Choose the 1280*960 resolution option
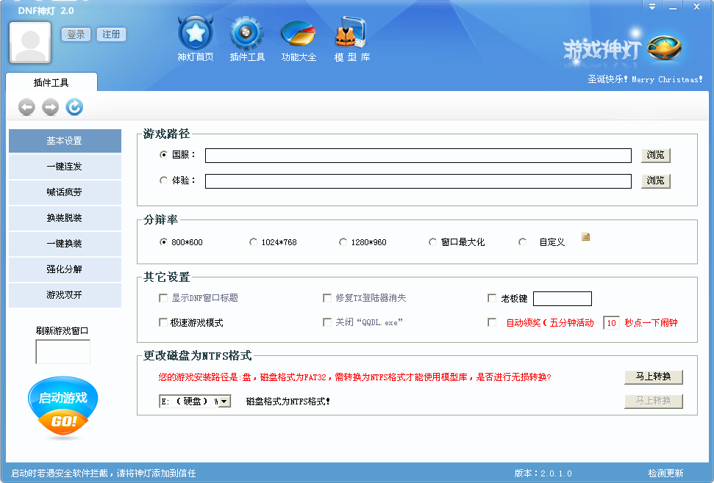714x483 pixels. pyautogui.click(x=343, y=241)
